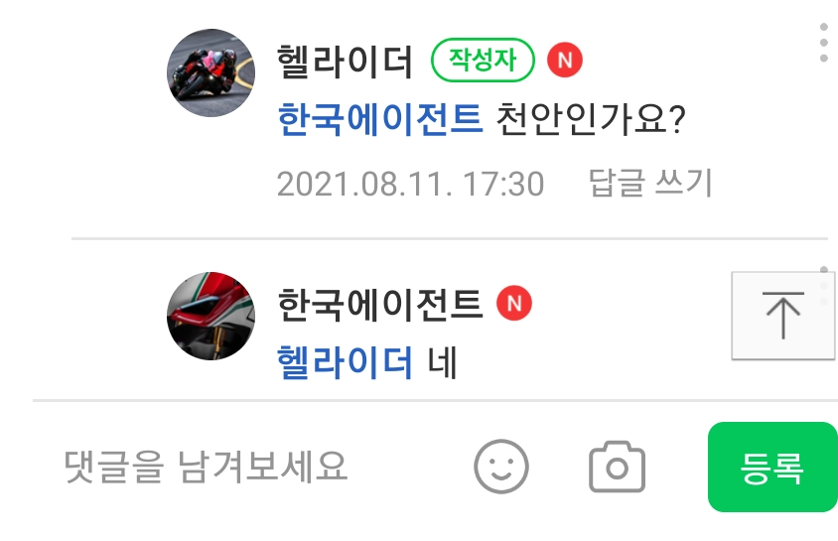Image resolution: width=838 pixels, height=541 pixels.
Task: Select the reply text 네
Action: click(x=443, y=362)
